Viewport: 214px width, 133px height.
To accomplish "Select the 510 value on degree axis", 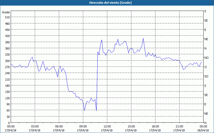I will coord(7,17).
